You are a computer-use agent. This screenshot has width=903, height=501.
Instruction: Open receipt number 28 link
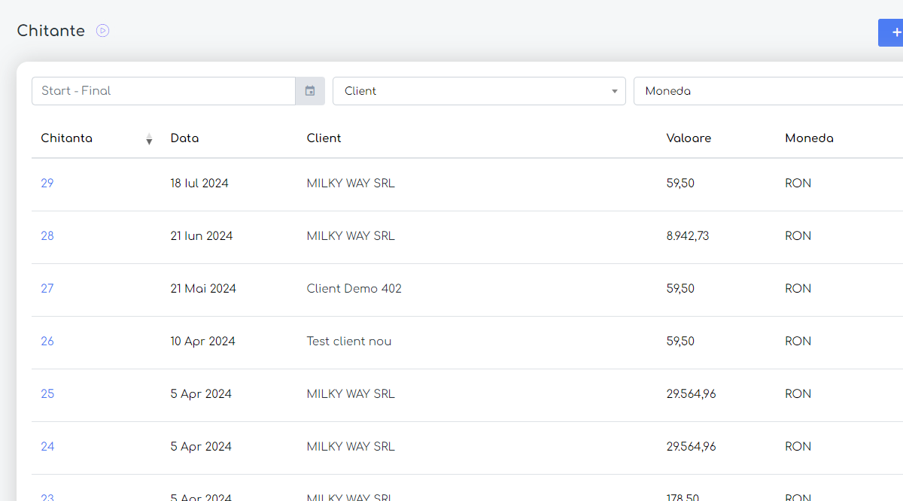coord(47,236)
